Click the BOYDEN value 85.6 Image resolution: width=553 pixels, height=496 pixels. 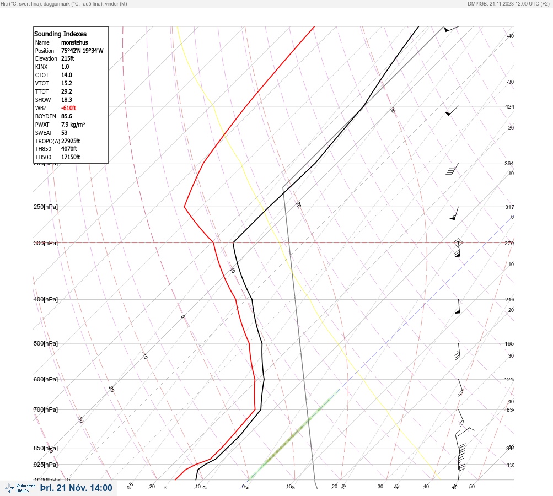coord(67,116)
